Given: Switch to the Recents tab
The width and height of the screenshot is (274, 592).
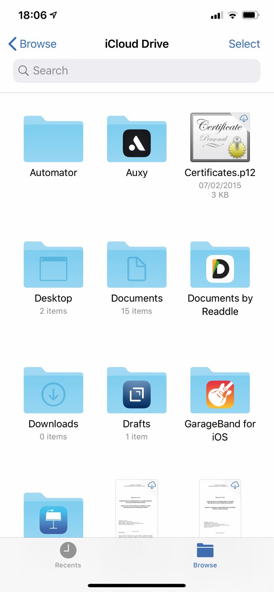Looking at the screenshot, I should click(68, 555).
